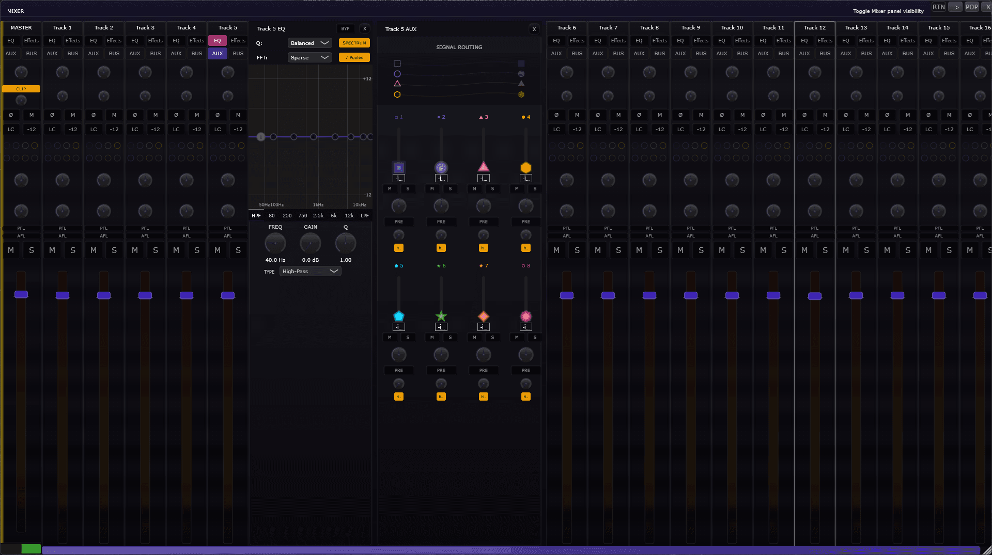Open the FFT Sparse dropdown
The width and height of the screenshot is (992, 555).
[309, 57]
